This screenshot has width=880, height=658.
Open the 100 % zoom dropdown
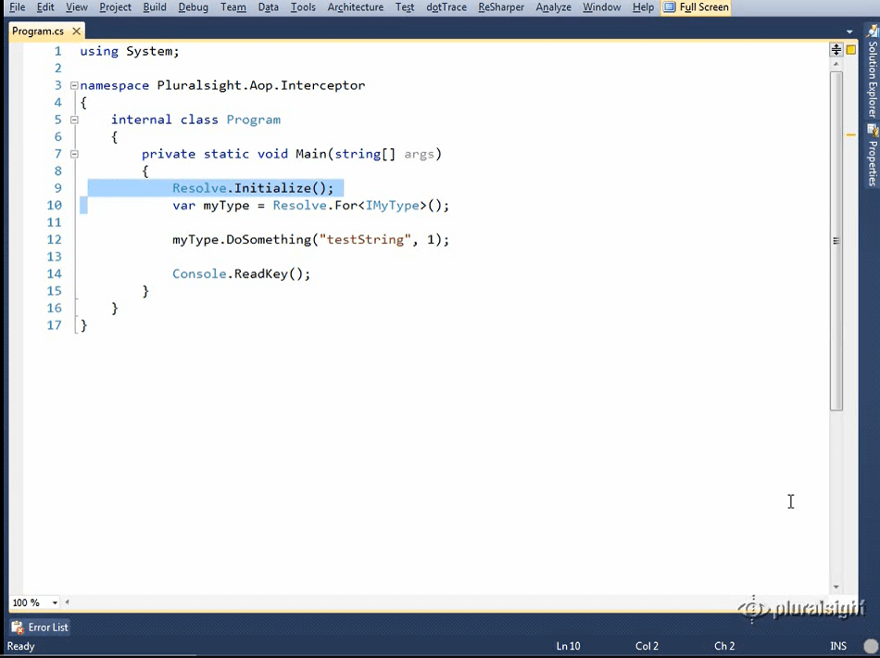(x=55, y=602)
